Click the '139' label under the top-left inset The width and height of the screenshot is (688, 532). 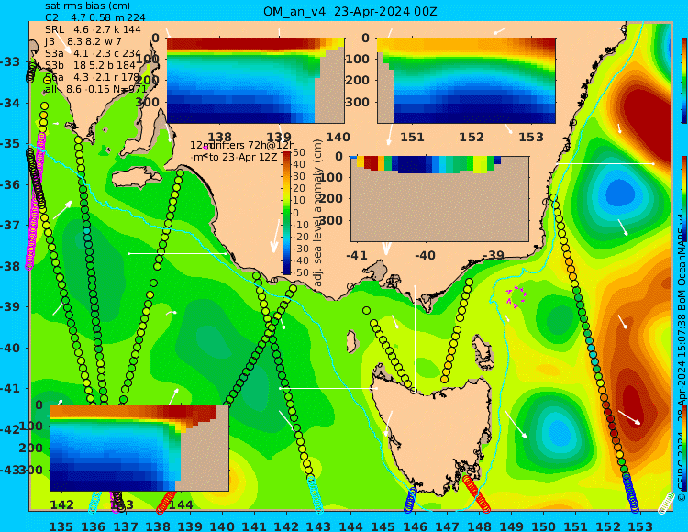point(280,137)
